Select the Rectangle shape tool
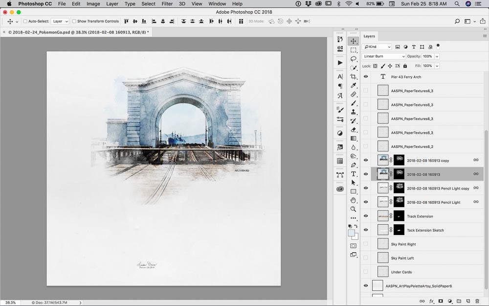 click(353, 191)
